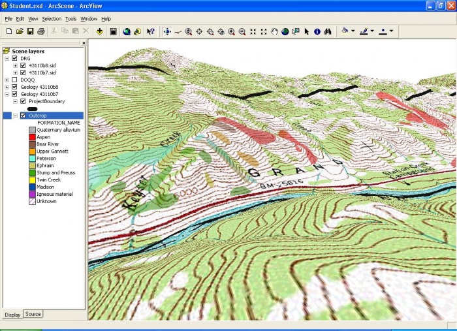Switch to the Source tab
Screen dimensions: 457x331
pyautogui.click(x=33, y=315)
